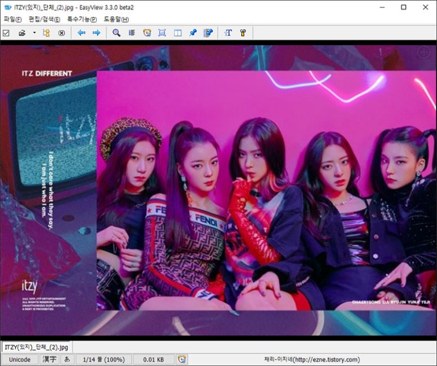Switch to two-page split view icon
437x366 pixels.
[x=178, y=33]
